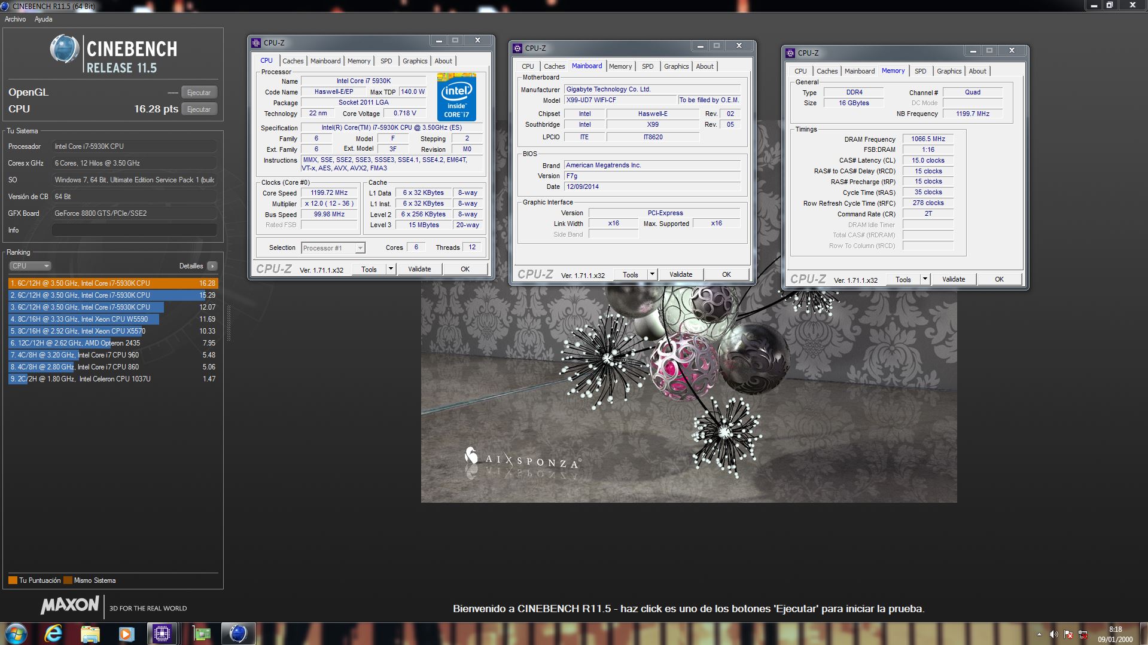Click CAS# Latency 15.0 clocks value
This screenshot has height=645, width=1148.
[928, 160]
